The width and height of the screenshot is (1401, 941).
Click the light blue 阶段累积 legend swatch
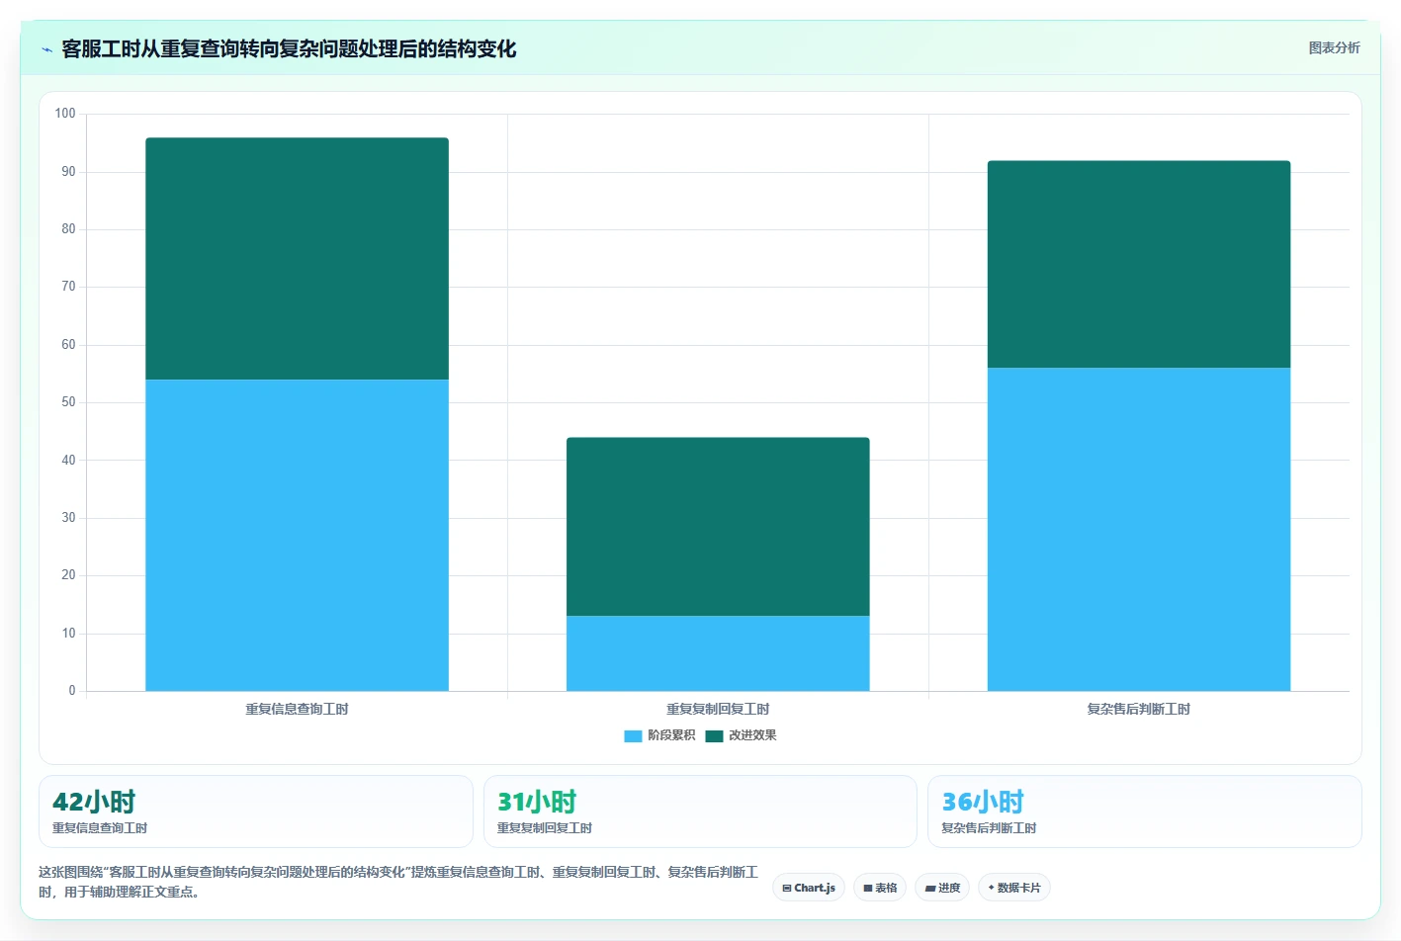(x=633, y=735)
